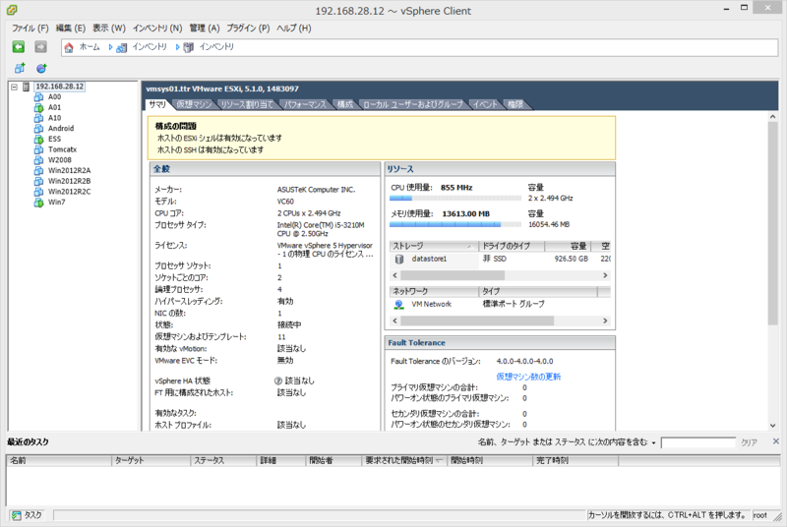
Task: Click the new resource pool toolbar icon
Action: [41, 68]
